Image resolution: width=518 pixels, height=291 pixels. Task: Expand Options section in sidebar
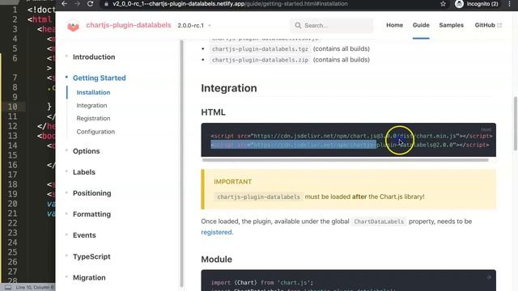(x=87, y=151)
